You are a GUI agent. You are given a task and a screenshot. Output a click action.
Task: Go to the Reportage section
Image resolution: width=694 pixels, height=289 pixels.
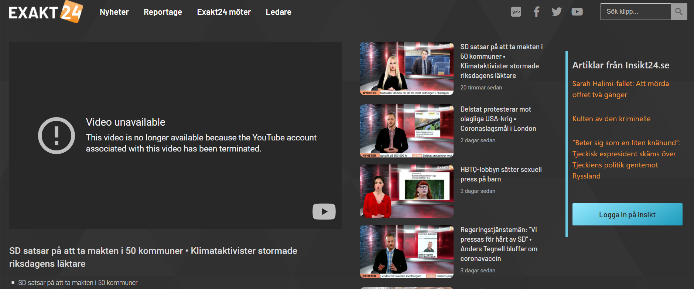click(163, 12)
